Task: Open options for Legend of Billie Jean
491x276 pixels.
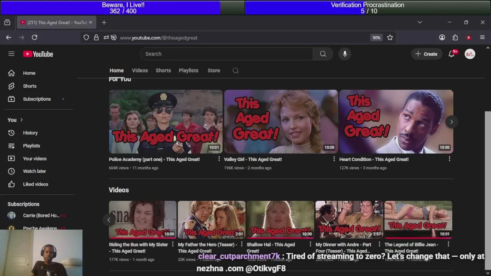Action: [448, 245]
